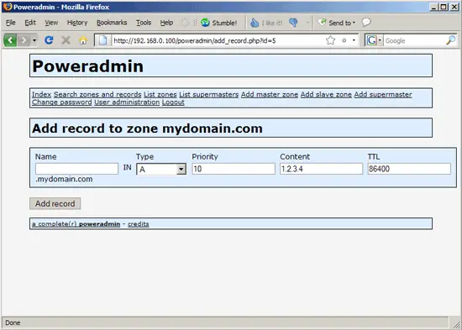Go back with the green back arrow

coord(10,40)
